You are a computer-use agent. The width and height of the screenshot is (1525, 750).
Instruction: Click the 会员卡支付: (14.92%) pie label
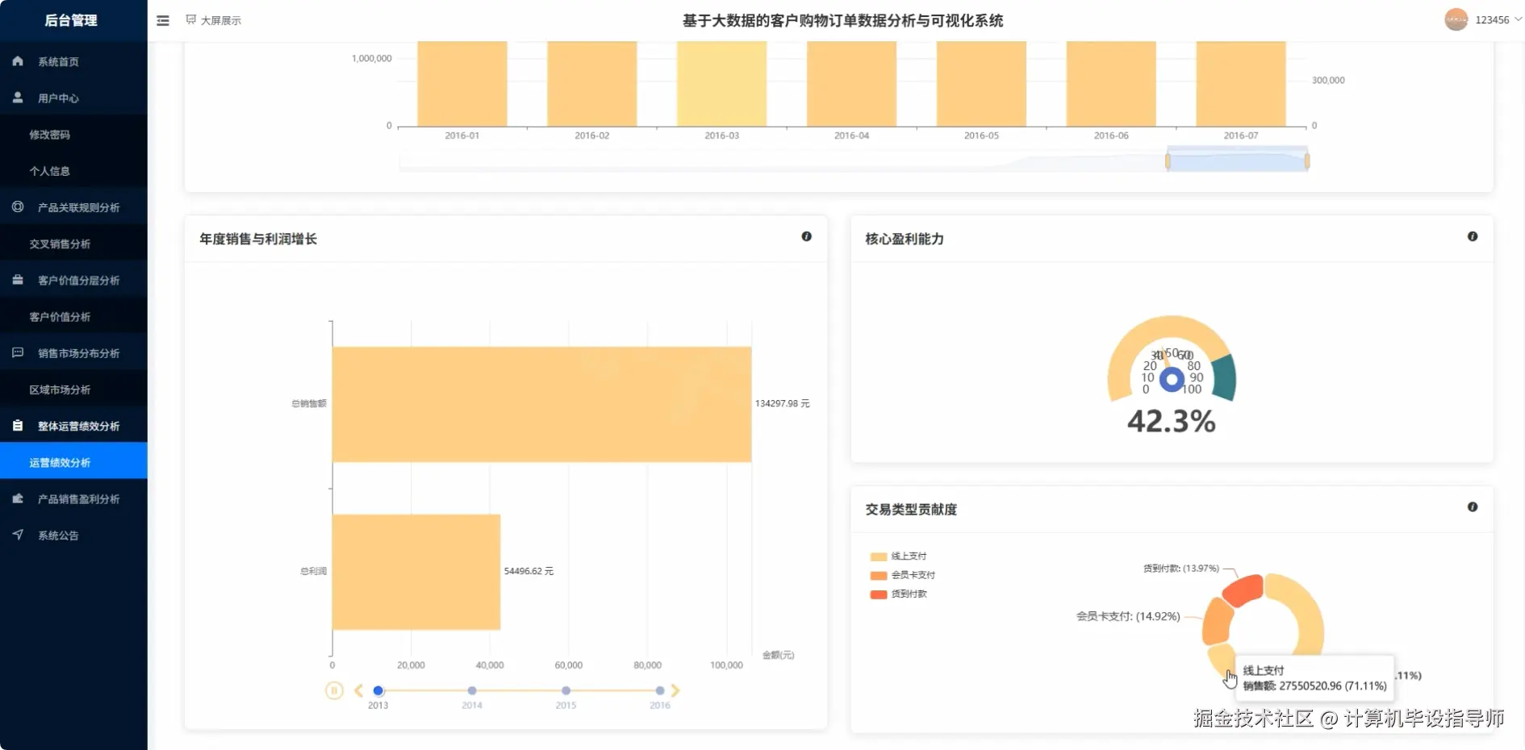(1128, 616)
